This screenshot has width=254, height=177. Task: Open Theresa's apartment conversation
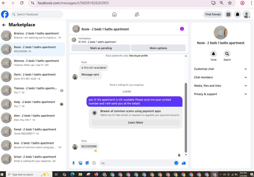pyautogui.click(x=32, y=90)
